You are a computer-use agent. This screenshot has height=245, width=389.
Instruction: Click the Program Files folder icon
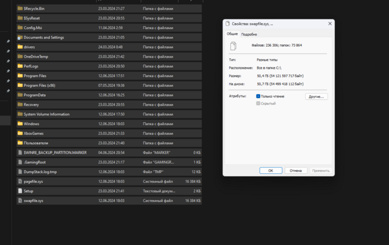19,76
